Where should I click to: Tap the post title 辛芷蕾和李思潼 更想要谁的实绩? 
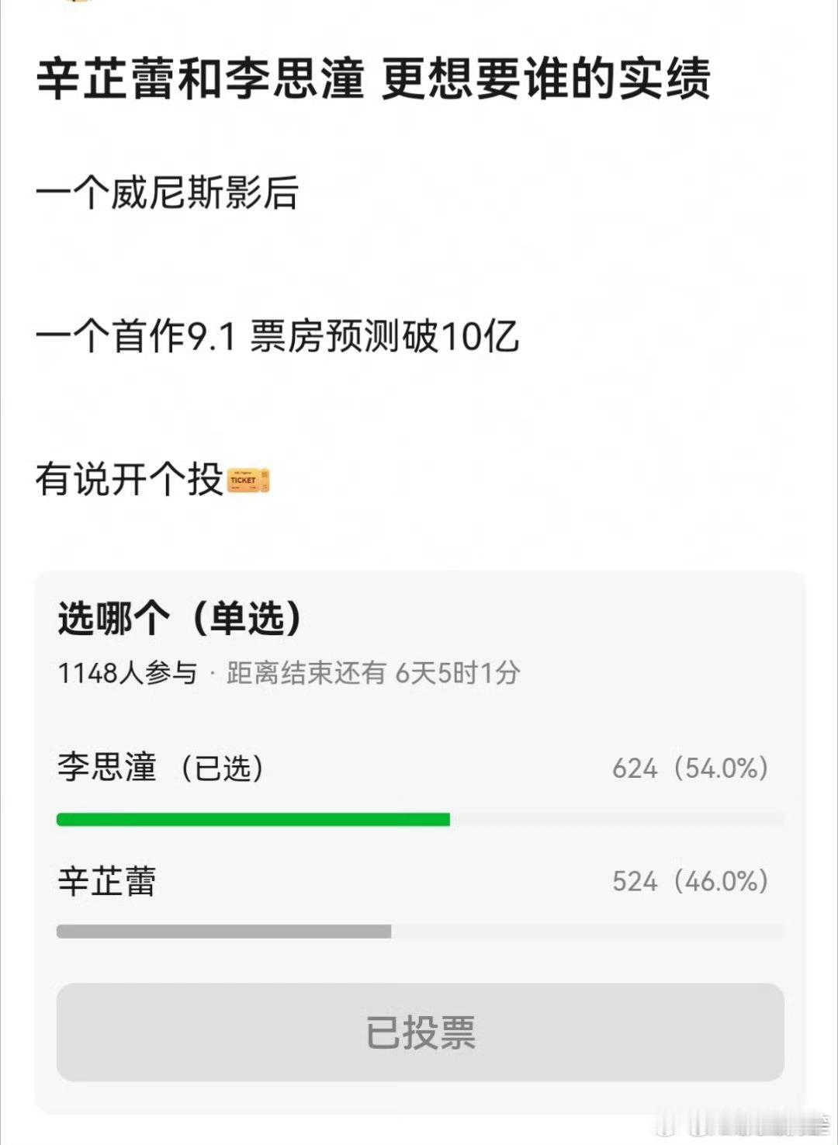pyautogui.click(x=373, y=79)
